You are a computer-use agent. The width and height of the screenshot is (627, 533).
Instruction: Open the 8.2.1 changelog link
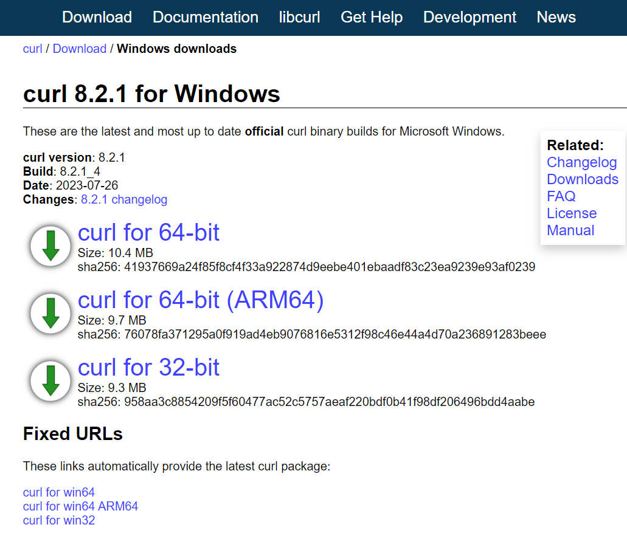pyautogui.click(x=124, y=199)
